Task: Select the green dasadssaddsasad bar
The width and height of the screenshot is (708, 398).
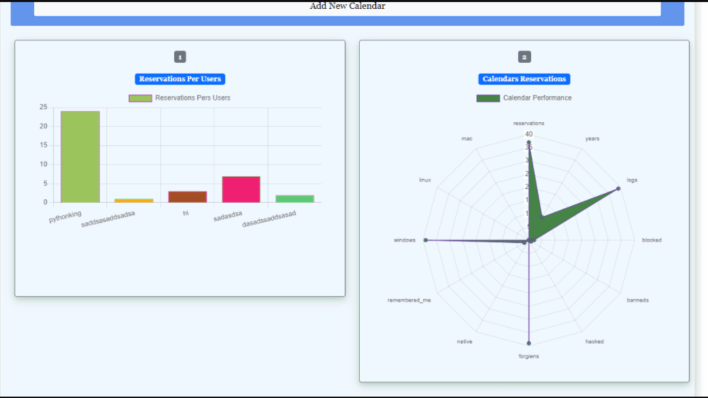Action: coord(295,199)
